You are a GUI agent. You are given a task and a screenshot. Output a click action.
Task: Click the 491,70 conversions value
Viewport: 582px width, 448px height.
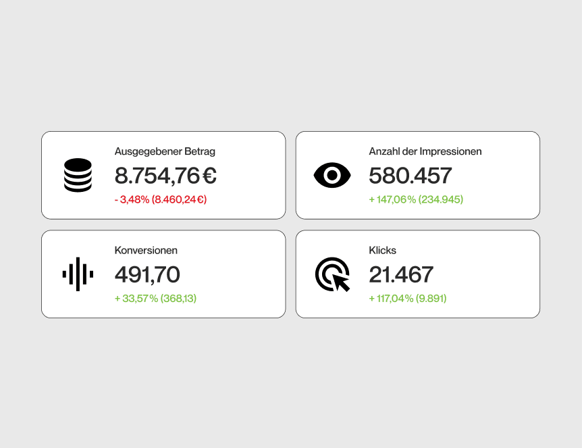[x=147, y=275]
